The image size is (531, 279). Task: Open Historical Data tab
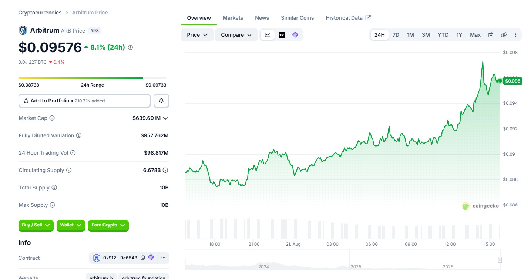(348, 18)
